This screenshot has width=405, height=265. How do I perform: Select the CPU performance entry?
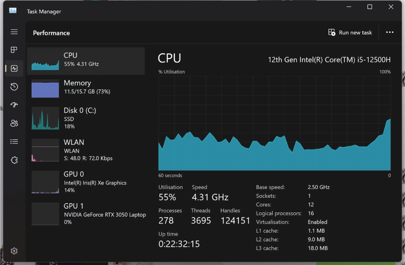pos(86,61)
